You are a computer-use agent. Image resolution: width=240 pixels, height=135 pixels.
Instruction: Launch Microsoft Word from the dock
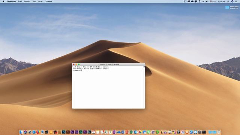(x=123, y=132)
